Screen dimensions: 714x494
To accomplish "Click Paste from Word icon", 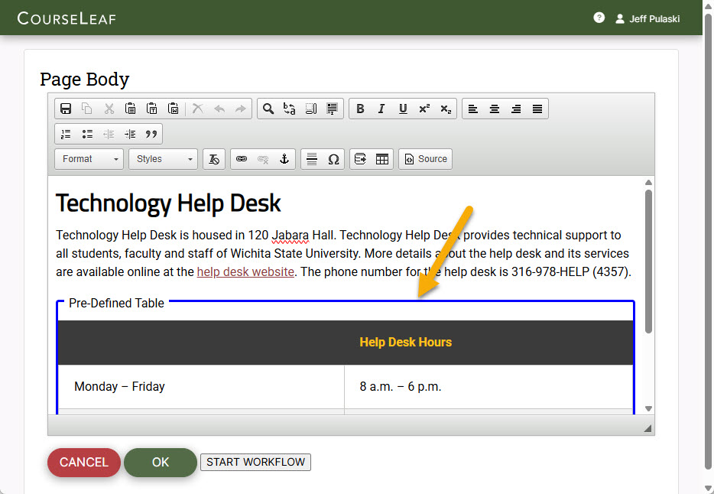I will point(173,109).
